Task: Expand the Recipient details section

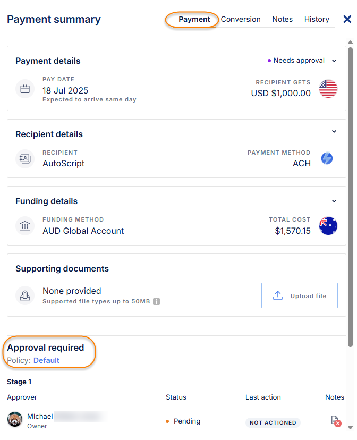Action: (x=334, y=132)
